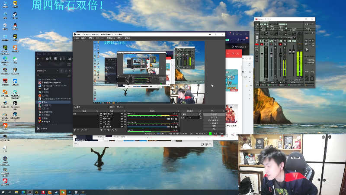Open Steam Store tab (商店)
This screenshot has width=346, height=195.
point(49,59)
